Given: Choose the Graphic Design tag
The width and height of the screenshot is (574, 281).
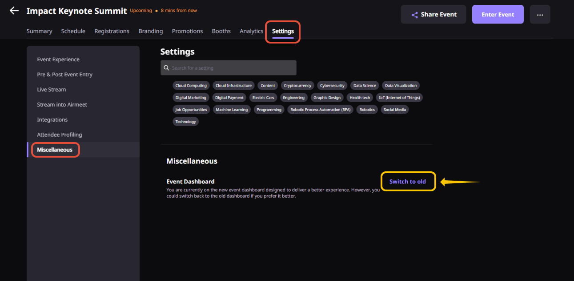Looking at the screenshot, I should click(327, 98).
